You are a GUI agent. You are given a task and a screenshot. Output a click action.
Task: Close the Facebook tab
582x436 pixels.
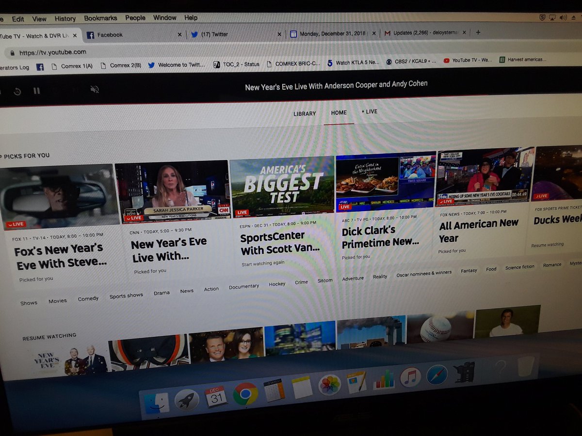click(x=179, y=34)
